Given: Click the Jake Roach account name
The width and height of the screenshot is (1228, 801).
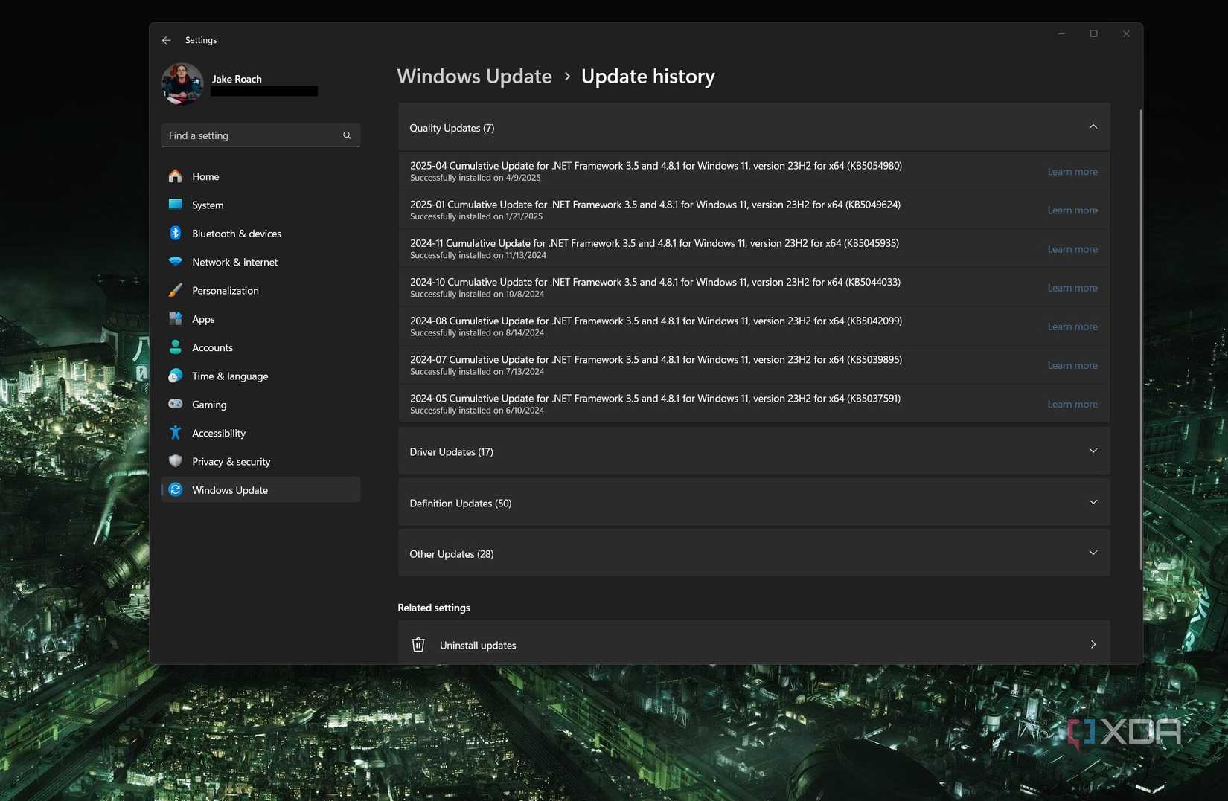Looking at the screenshot, I should [237, 79].
